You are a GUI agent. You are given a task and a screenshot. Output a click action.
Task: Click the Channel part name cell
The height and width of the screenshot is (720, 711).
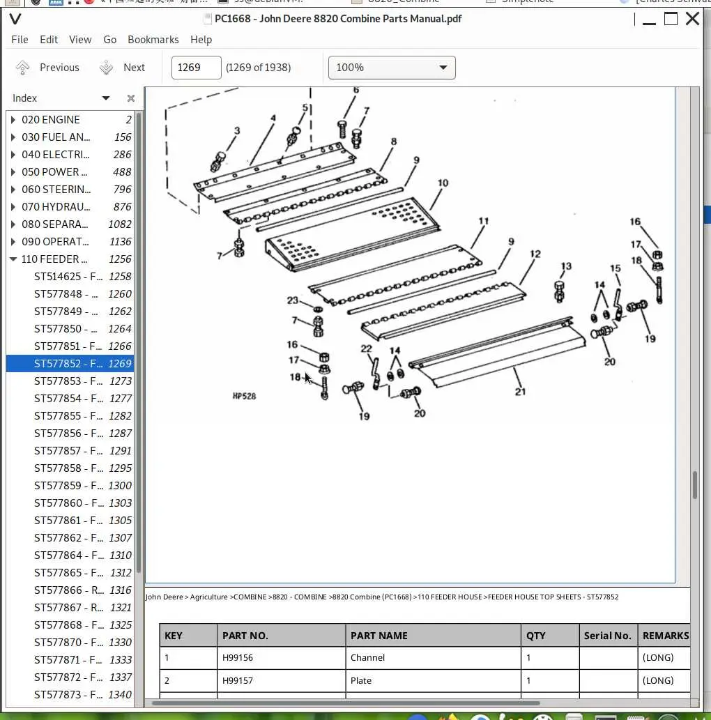pos(433,658)
